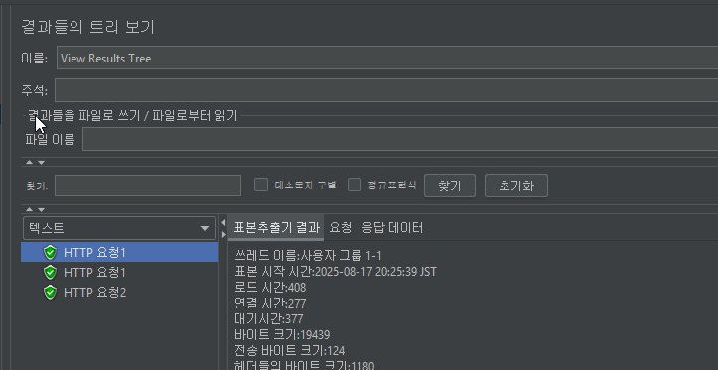718x370 pixels.
Task: Click the 연결 시간:277 line
Action: click(x=270, y=303)
